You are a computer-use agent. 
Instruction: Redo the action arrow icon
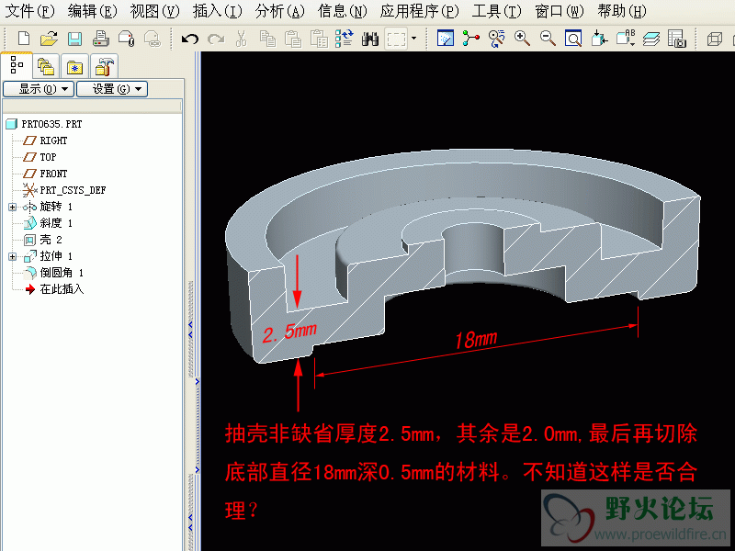point(216,39)
